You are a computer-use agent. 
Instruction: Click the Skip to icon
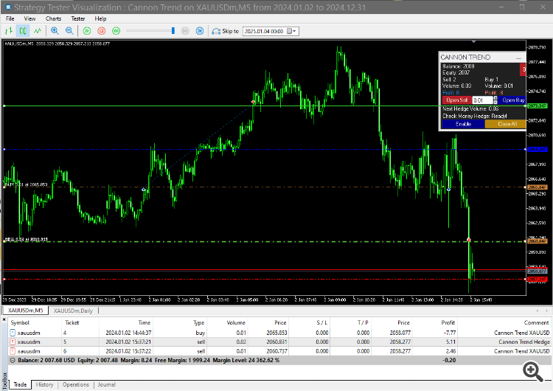pos(216,32)
